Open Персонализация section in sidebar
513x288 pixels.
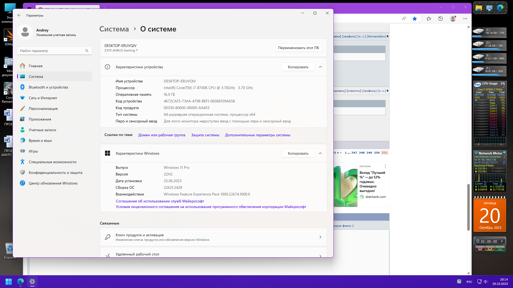[43, 109]
